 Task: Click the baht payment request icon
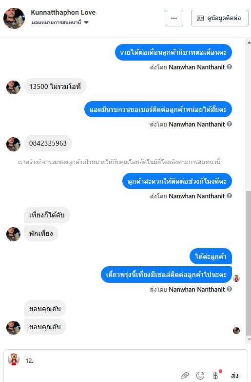click(215, 376)
